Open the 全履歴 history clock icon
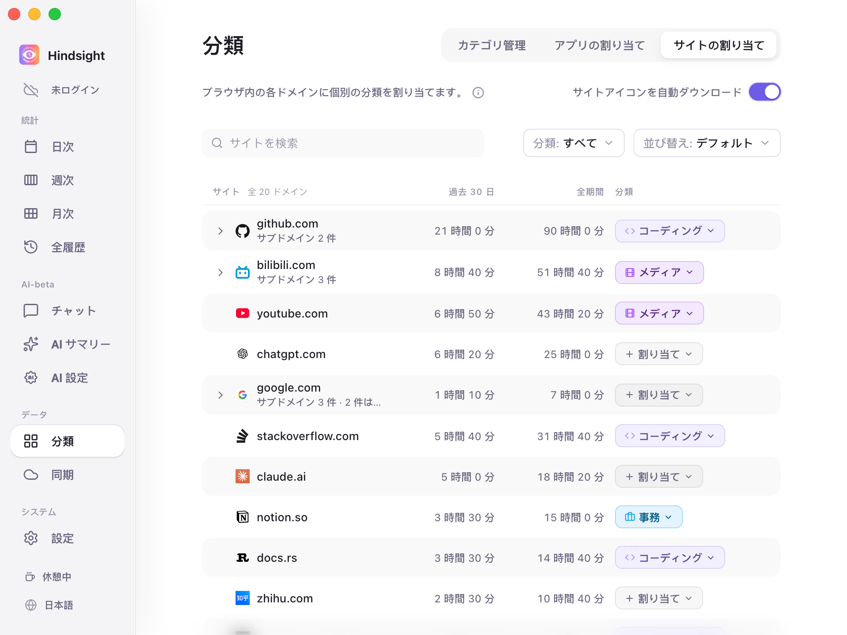Screen dimensions: 847x635 click(x=31, y=247)
